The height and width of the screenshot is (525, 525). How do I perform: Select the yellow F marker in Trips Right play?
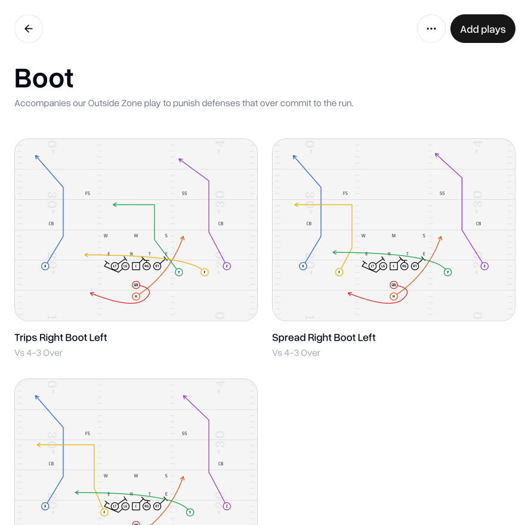(x=205, y=272)
